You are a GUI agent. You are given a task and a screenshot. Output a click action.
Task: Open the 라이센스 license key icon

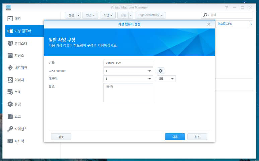(x=10, y=129)
